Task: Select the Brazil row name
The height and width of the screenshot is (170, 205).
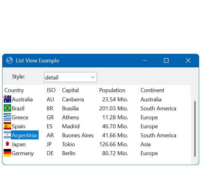Action: tap(18, 108)
